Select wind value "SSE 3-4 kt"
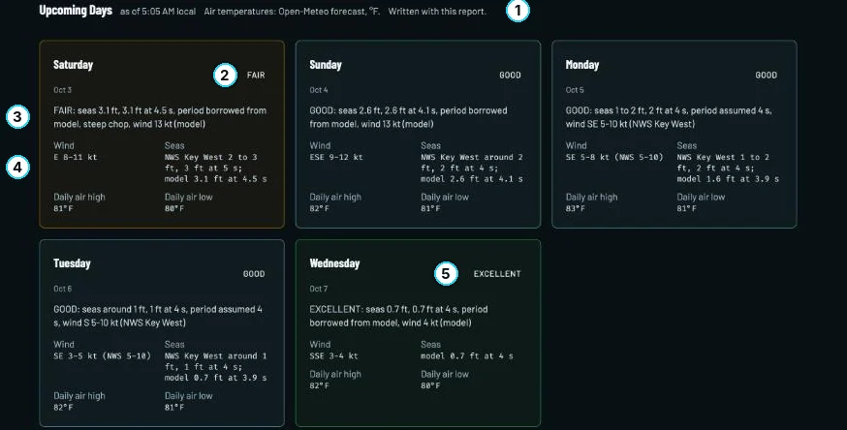 tap(333, 355)
